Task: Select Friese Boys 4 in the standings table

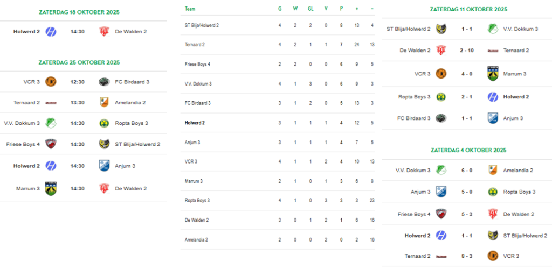Action: click(197, 64)
